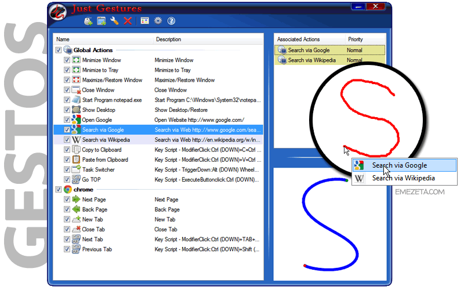Select Search via Wikipedia associated action
Image resolution: width=464 pixels, height=290 pixels.
[330, 60]
